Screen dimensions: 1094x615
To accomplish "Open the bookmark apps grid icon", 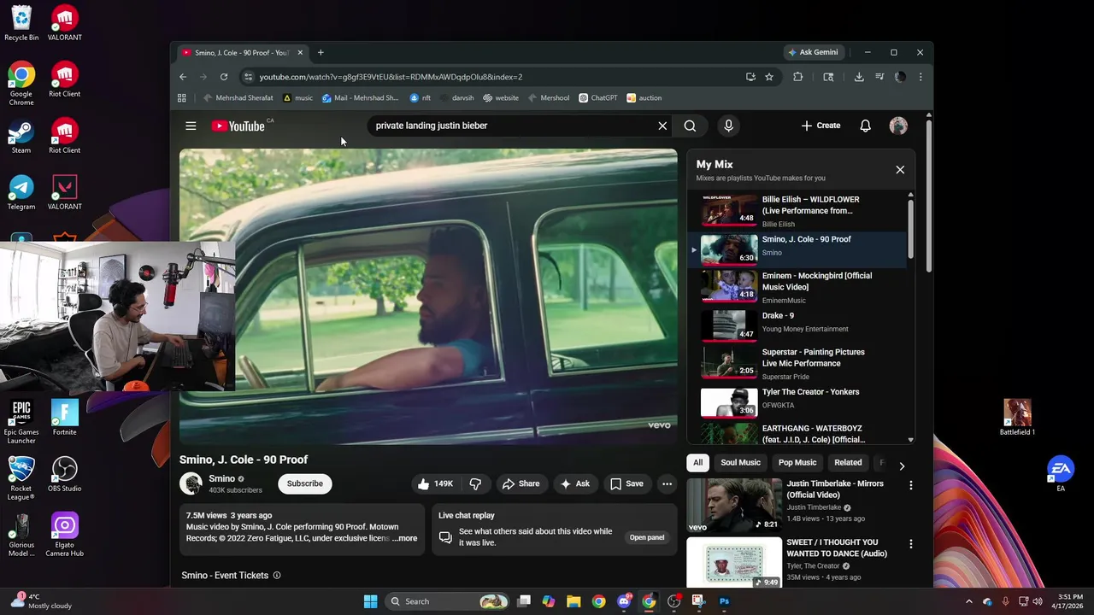I will point(182,98).
